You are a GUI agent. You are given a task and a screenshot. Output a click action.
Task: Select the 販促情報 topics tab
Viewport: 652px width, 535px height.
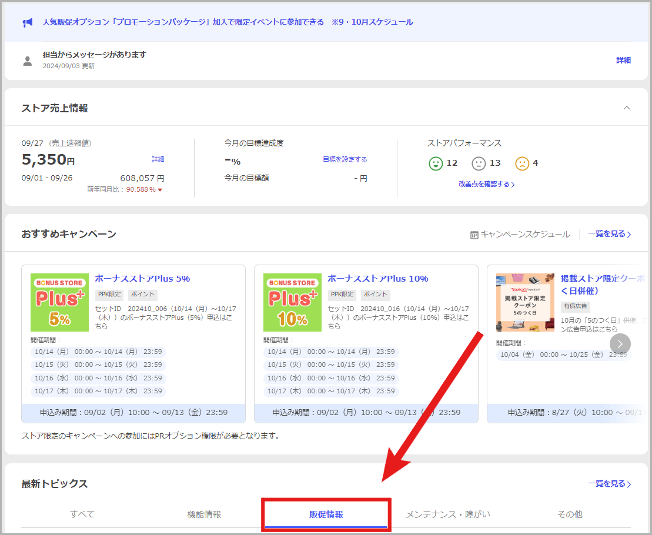pyautogui.click(x=326, y=514)
